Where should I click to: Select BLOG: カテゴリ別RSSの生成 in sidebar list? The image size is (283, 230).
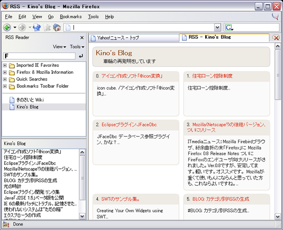(31, 181)
